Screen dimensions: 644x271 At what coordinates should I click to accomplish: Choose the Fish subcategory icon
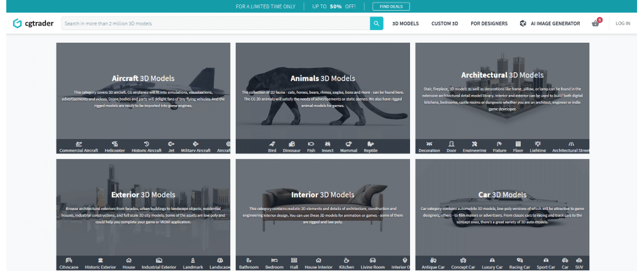pyautogui.click(x=311, y=144)
